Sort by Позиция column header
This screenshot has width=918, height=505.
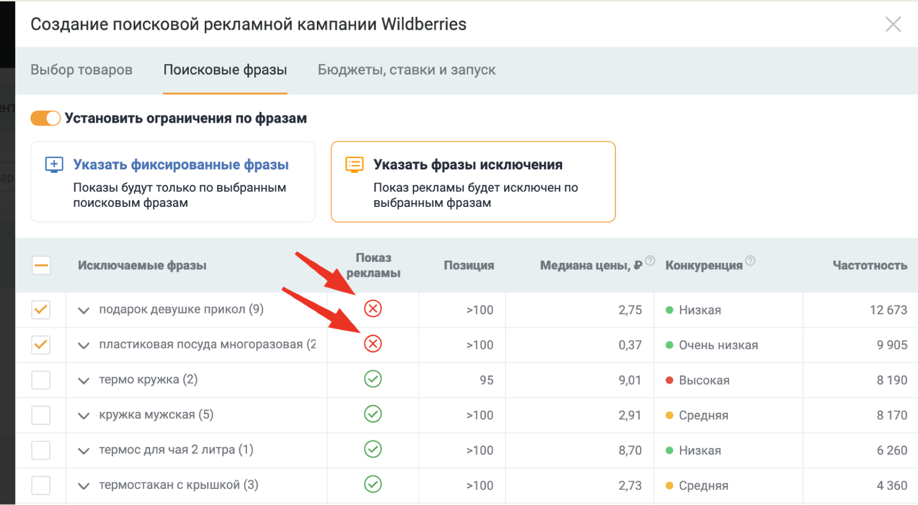469,265
